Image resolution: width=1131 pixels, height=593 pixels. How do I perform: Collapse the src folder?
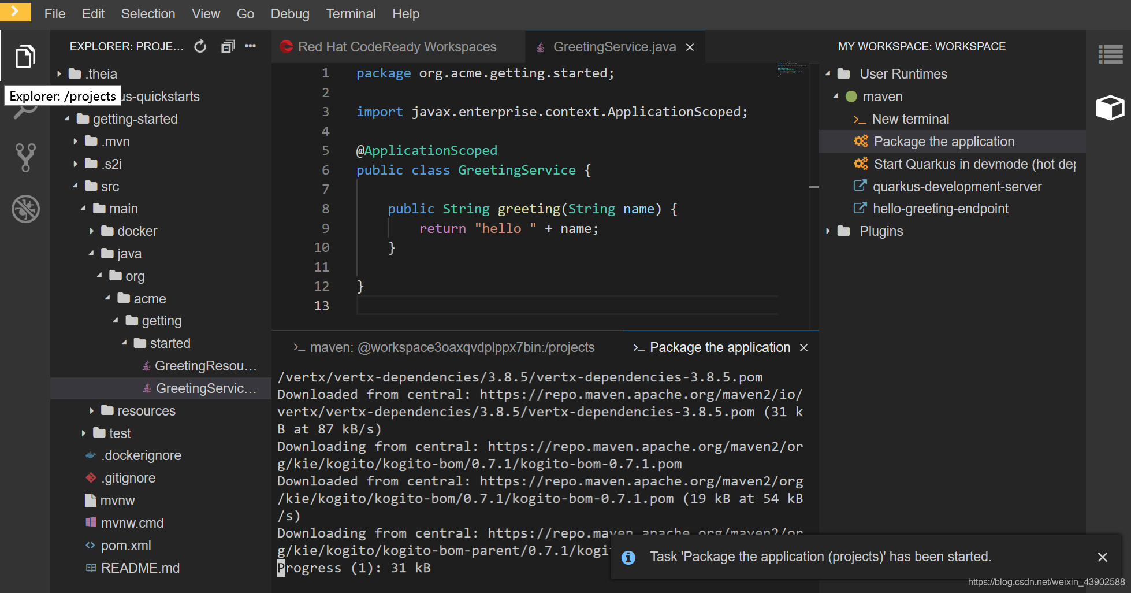click(x=75, y=186)
